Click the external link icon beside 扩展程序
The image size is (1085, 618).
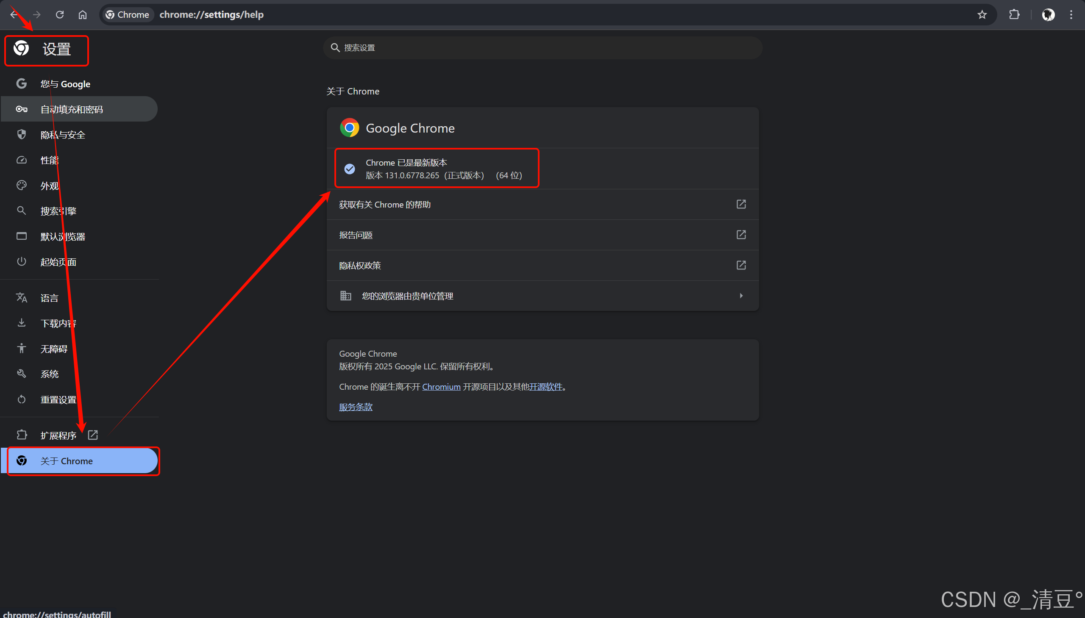[93, 435]
